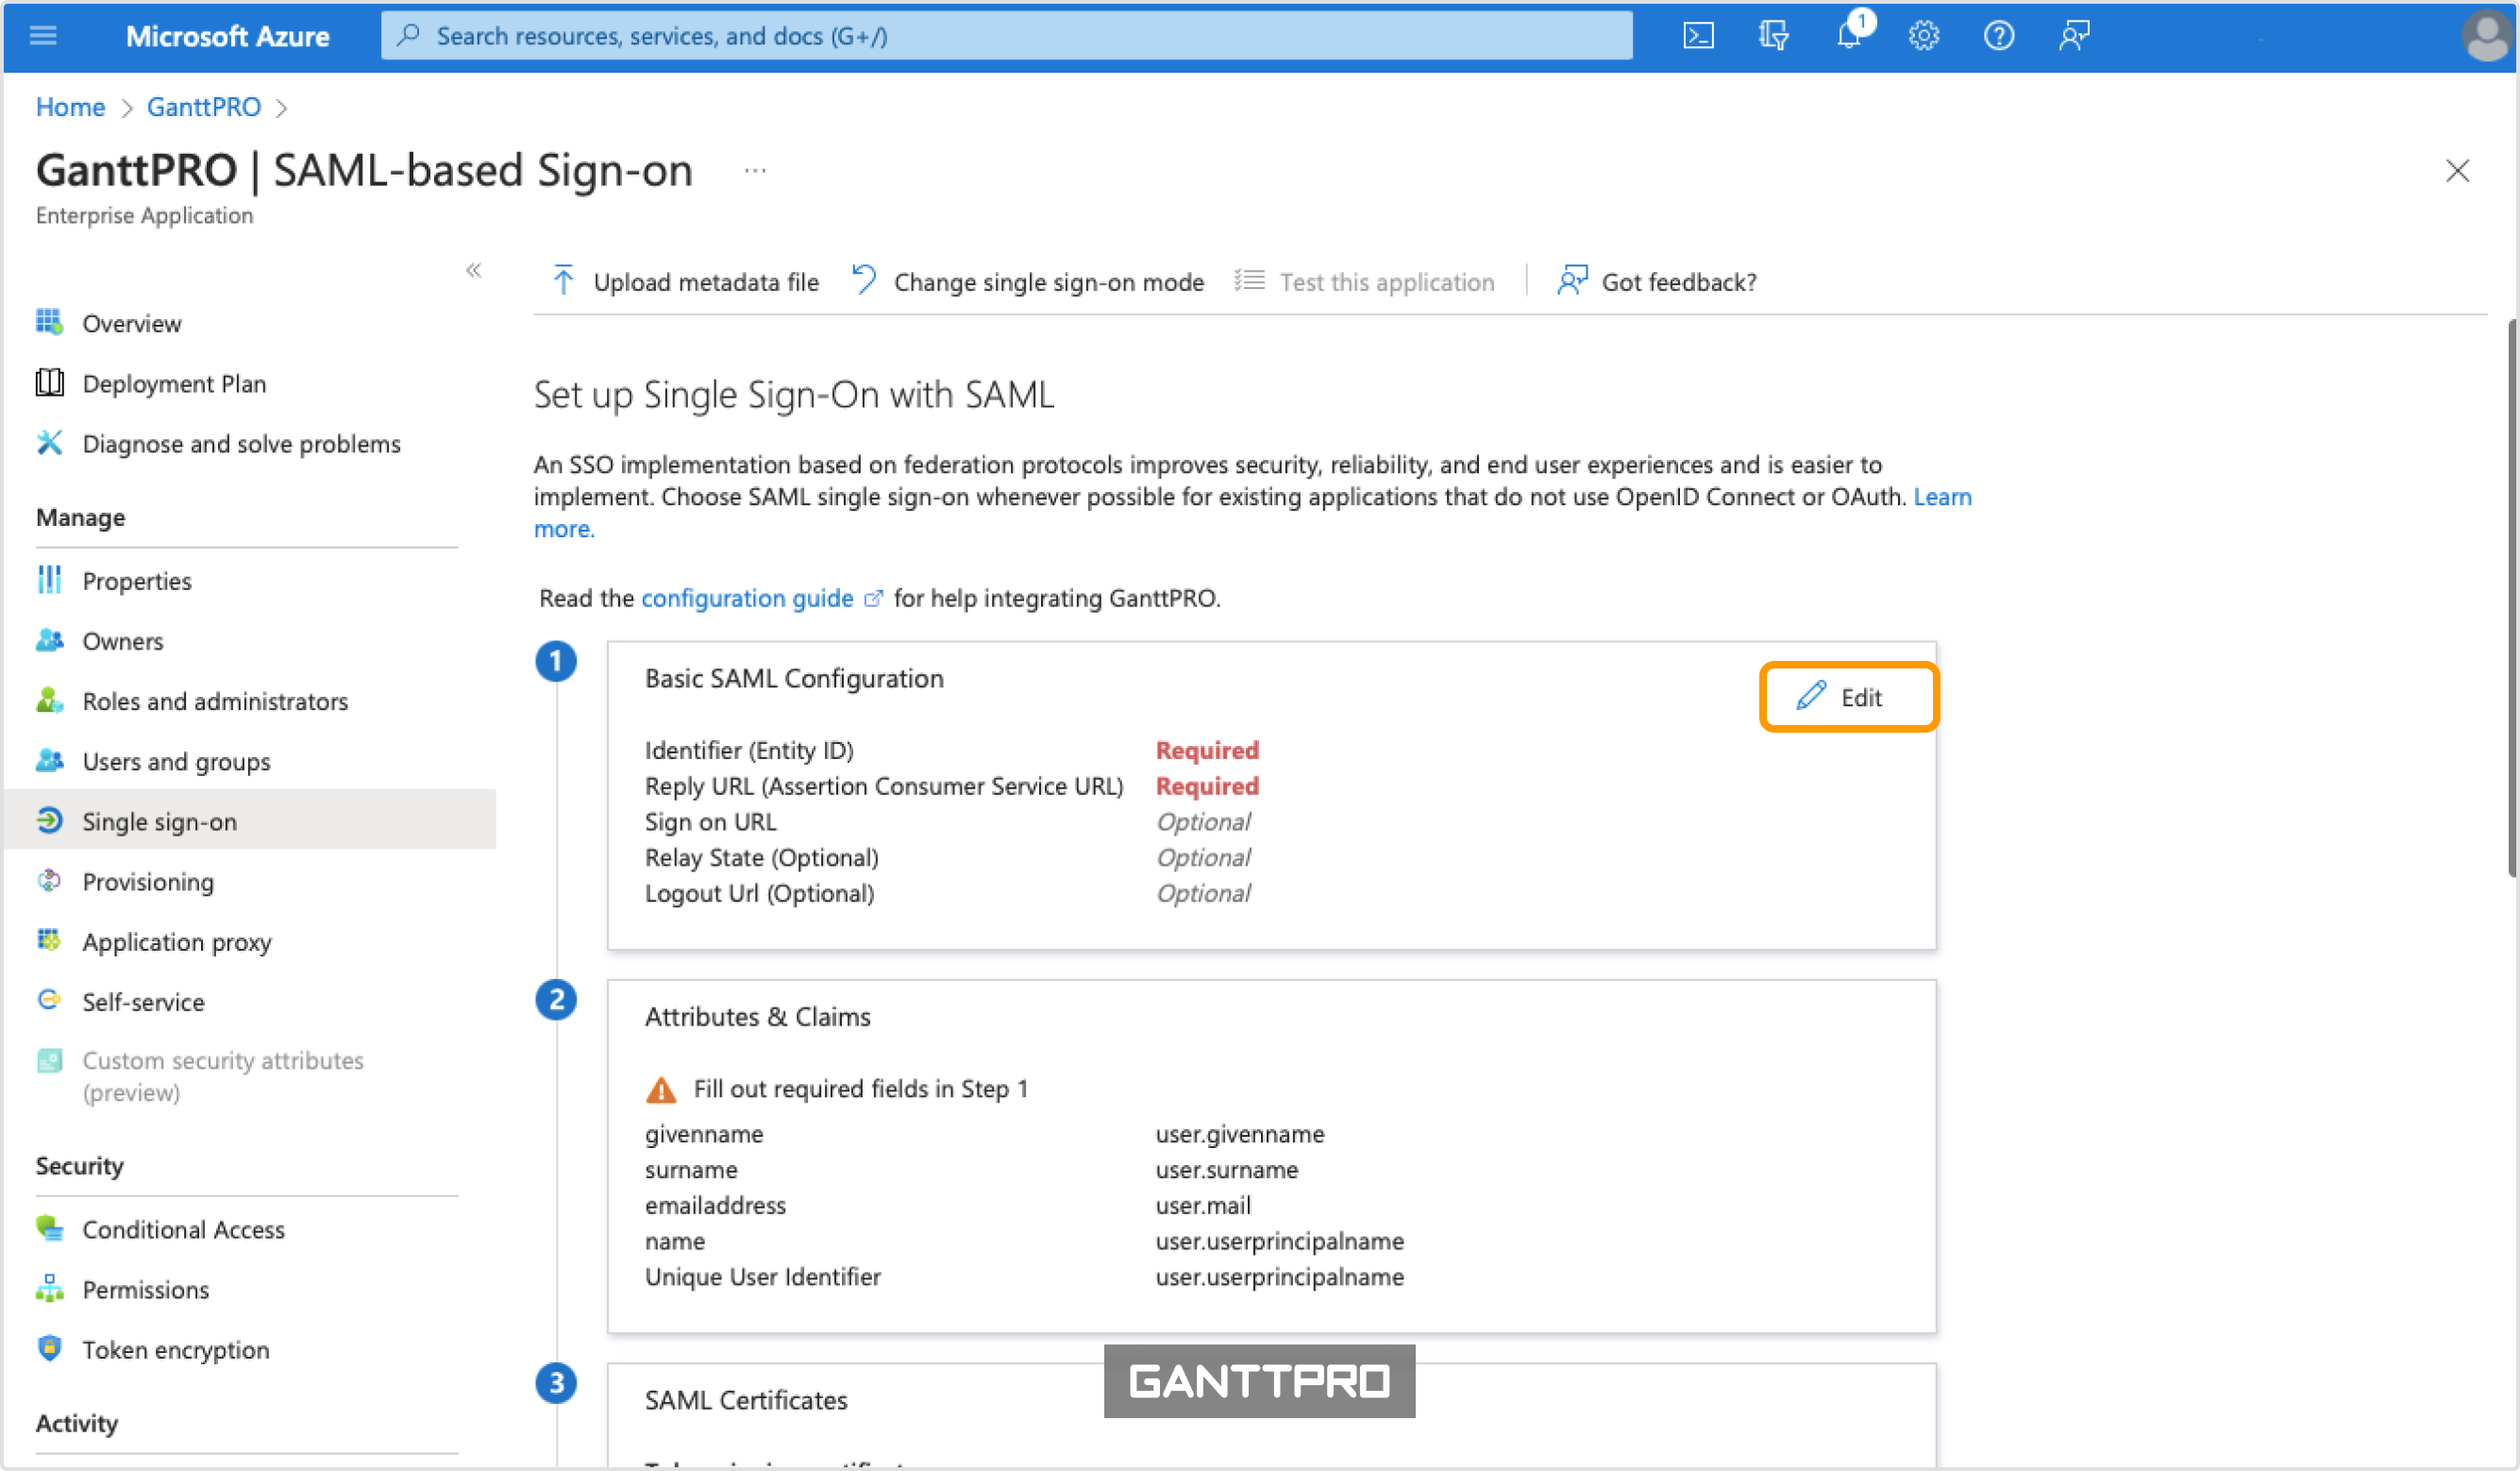The image size is (2520, 1471).
Task: Go to Deployment Plan
Action: pos(174,383)
